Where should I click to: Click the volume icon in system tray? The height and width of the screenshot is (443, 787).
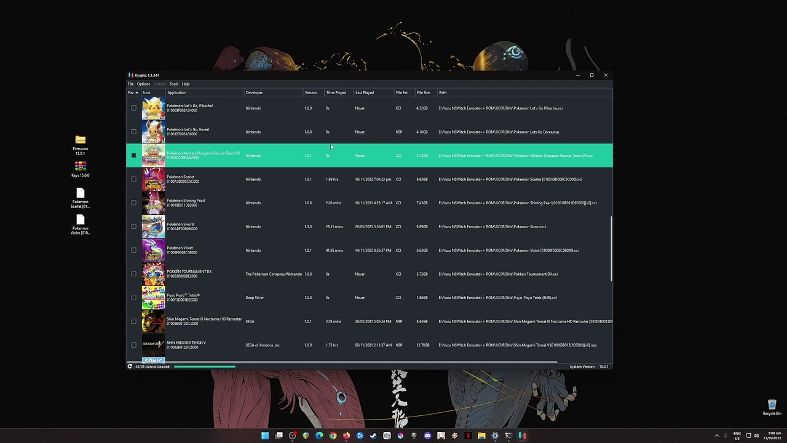756,436
